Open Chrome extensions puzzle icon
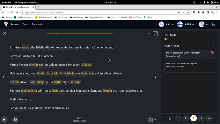This screenshot has height=124, width=220. pyautogui.click(x=198, y=12)
